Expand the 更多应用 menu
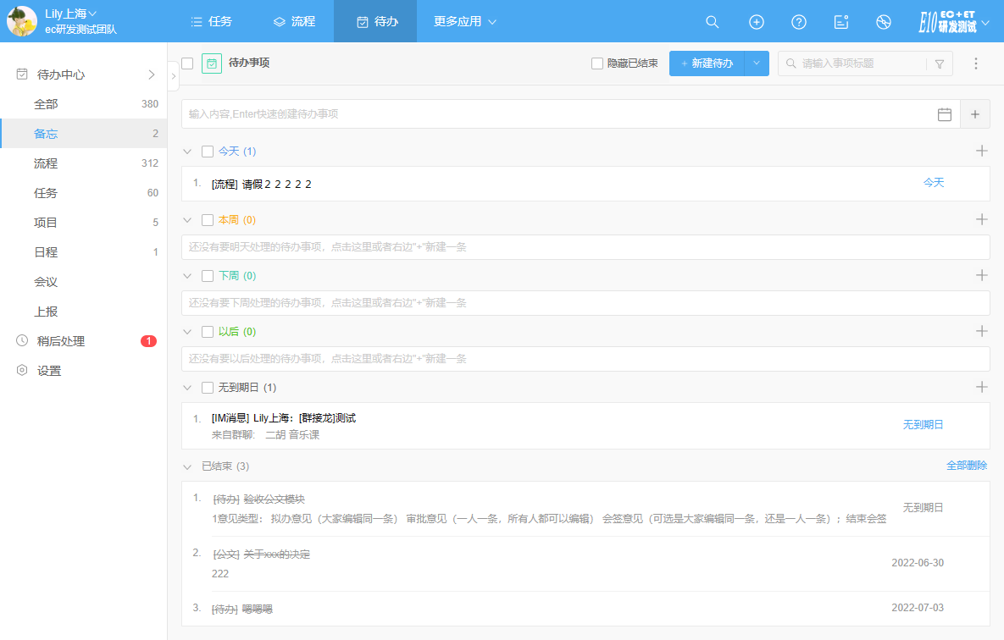 [464, 21]
